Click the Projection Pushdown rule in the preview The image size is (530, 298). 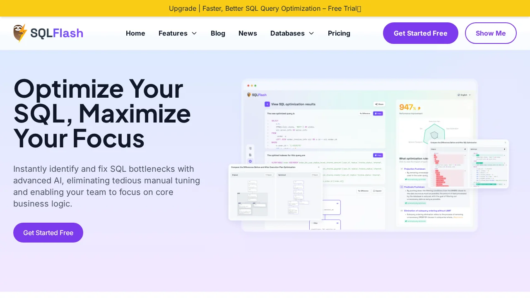[415, 169]
